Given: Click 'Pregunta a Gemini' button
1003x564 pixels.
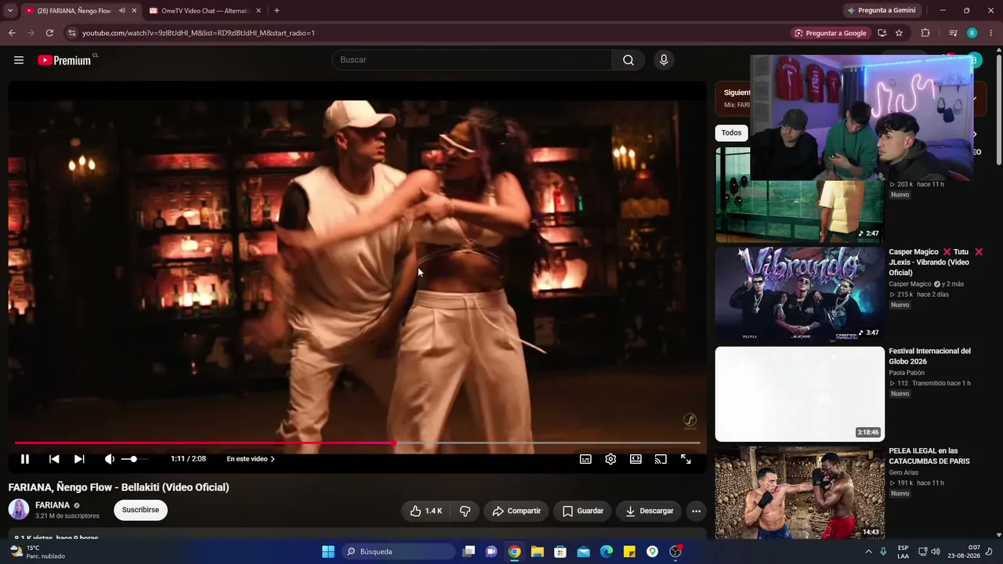Looking at the screenshot, I should [881, 11].
